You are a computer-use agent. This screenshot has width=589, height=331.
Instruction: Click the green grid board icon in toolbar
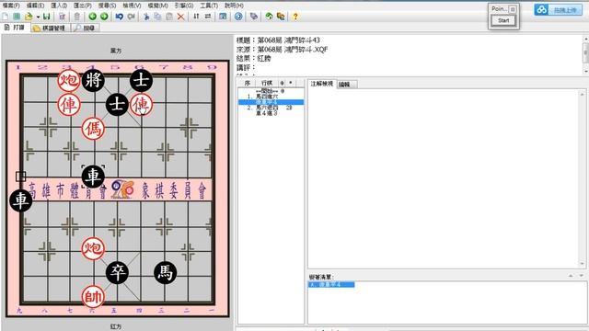tap(17, 17)
